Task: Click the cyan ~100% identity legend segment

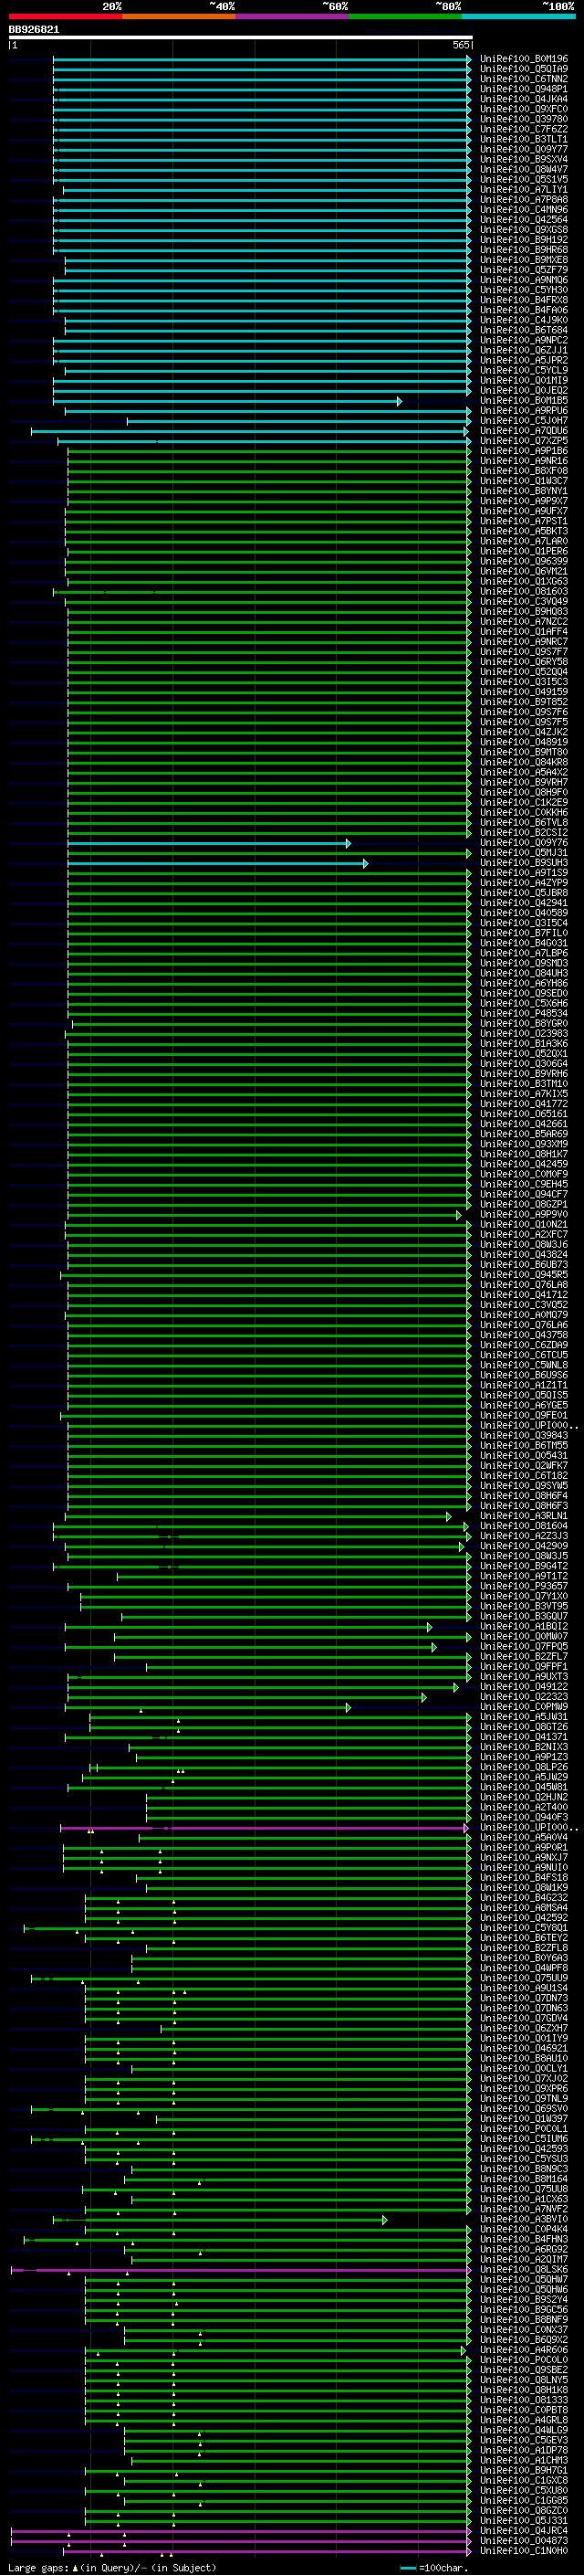Action: tap(519, 16)
